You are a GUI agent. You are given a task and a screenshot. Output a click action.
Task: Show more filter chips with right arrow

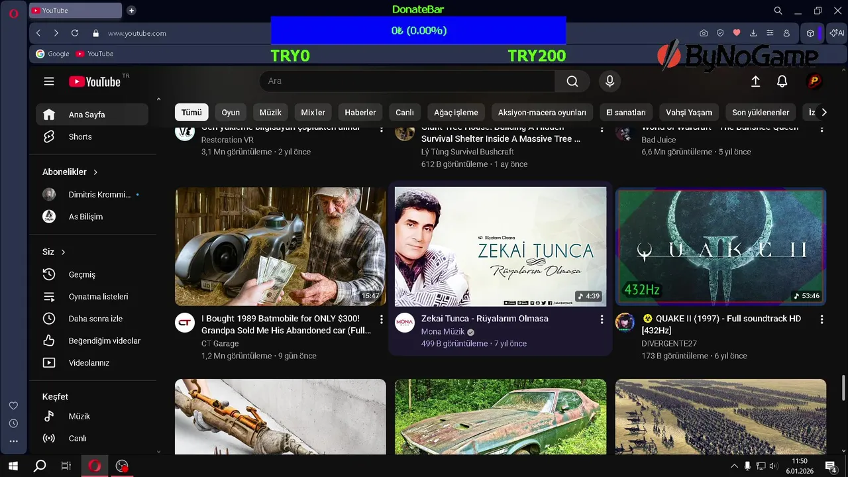click(x=824, y=113)
